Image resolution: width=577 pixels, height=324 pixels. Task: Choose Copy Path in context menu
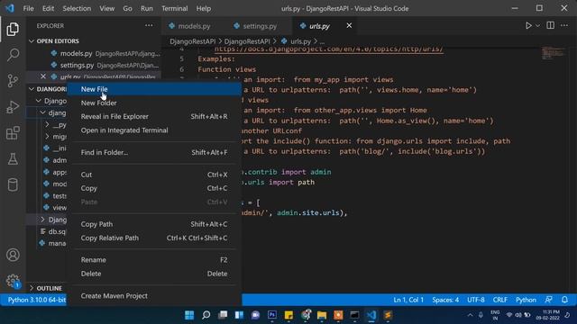[154, 224]
